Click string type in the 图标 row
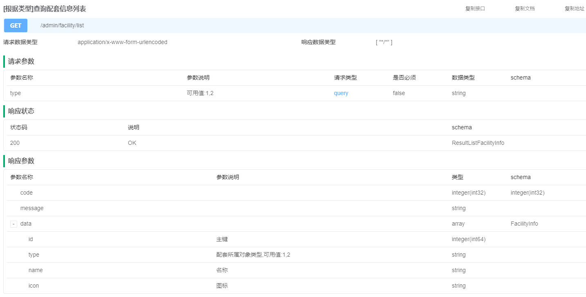The image size is (586, 297). pyautogui.click(x=459, y=286)
